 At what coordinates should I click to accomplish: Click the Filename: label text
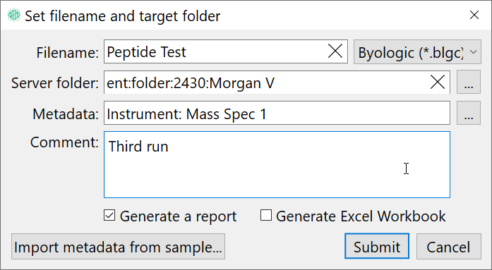point(68,53)
